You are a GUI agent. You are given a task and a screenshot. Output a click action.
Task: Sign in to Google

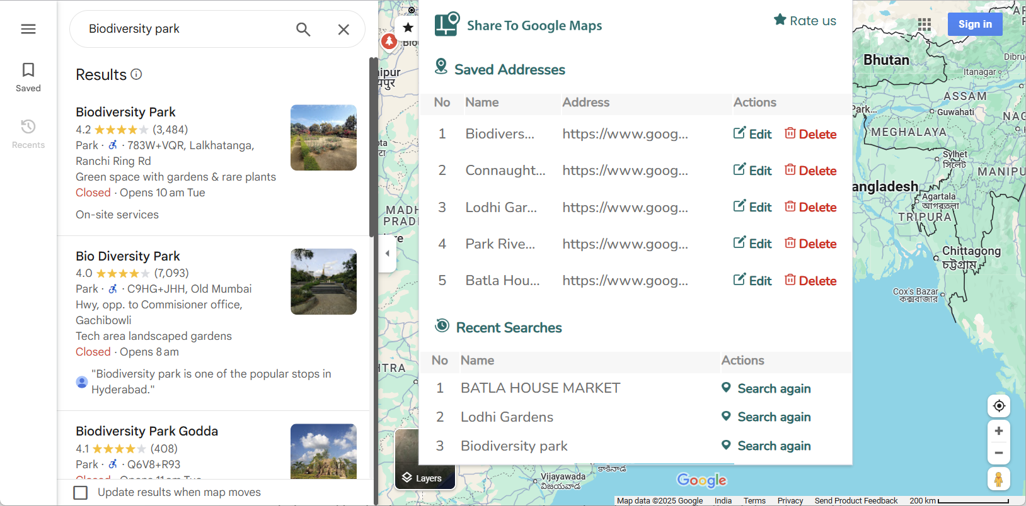point(975,25)
